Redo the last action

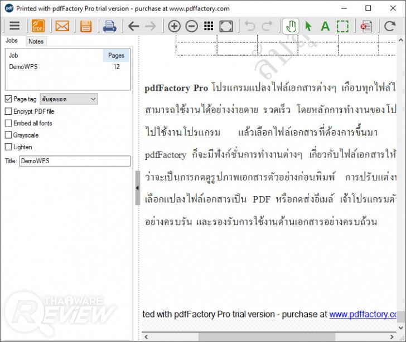point(267,26)
